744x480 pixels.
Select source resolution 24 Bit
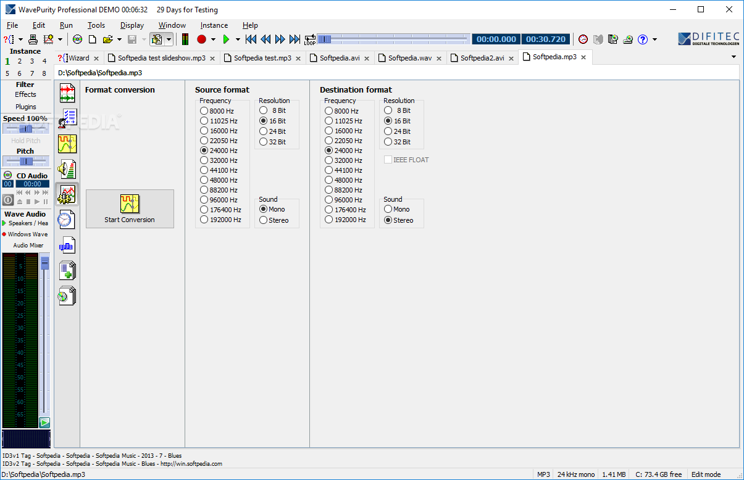pyautogui.click(x=273, y=131)
